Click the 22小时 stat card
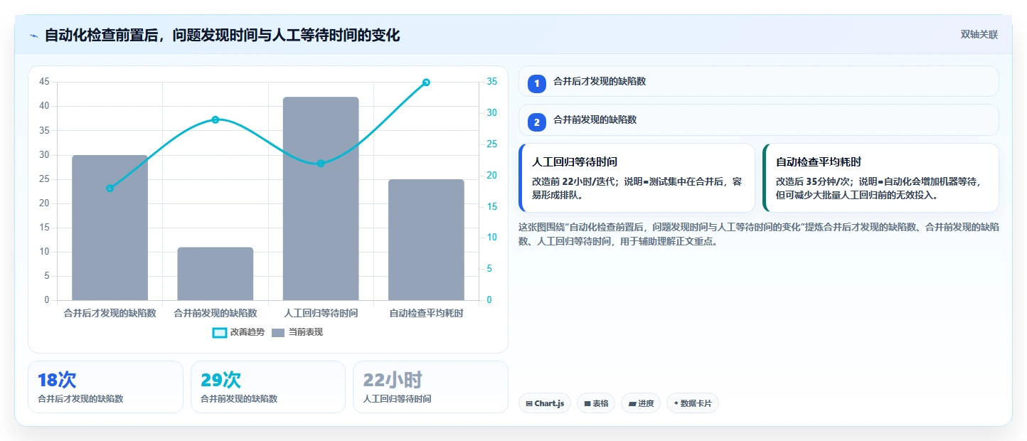Image resolution: width=1027 pixels, height=441 pixels. click(x=430, y=387)
